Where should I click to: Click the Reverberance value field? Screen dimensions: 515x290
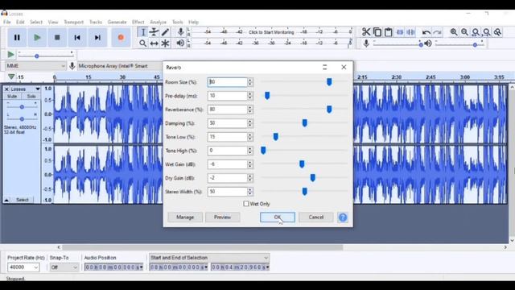[x=227, y=110]
